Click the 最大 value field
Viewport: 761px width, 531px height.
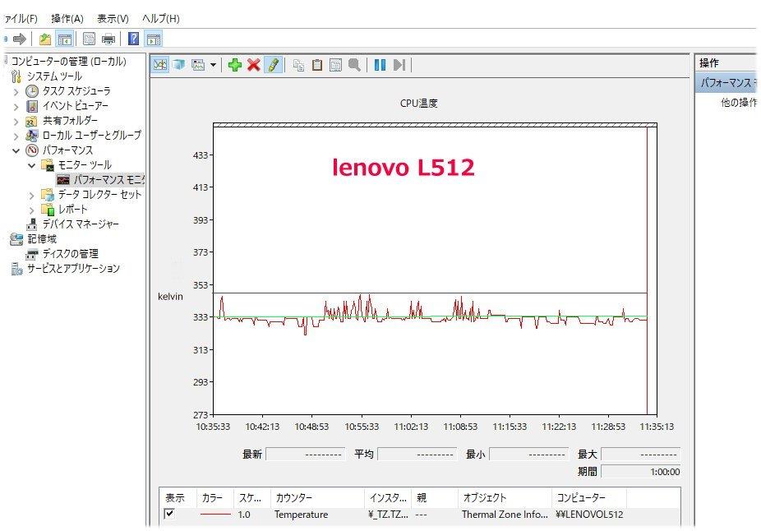coord(641,455)
